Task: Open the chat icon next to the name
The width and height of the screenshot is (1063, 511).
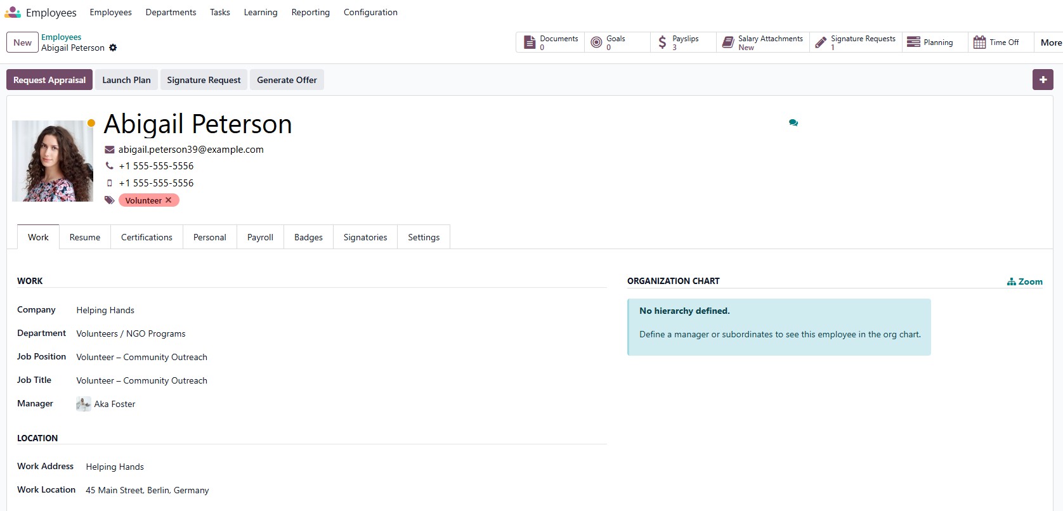Action: (793, 123)
